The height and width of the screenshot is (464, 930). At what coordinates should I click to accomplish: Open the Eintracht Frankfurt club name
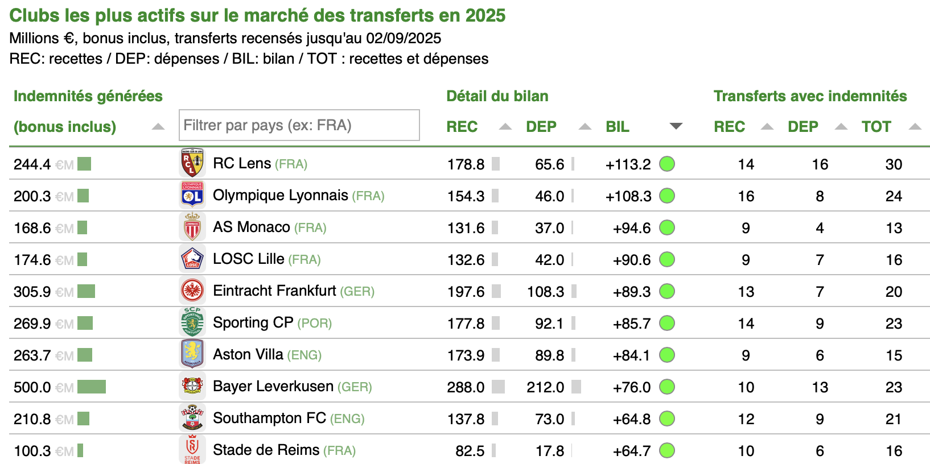click(x=274, y=291)
